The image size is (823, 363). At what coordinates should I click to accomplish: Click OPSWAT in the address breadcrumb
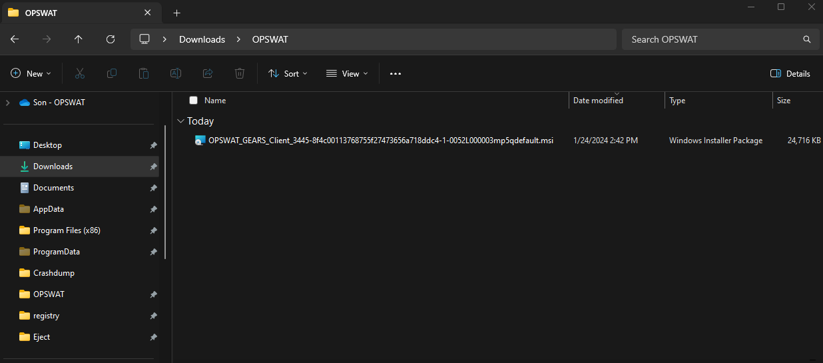point(270,39)
